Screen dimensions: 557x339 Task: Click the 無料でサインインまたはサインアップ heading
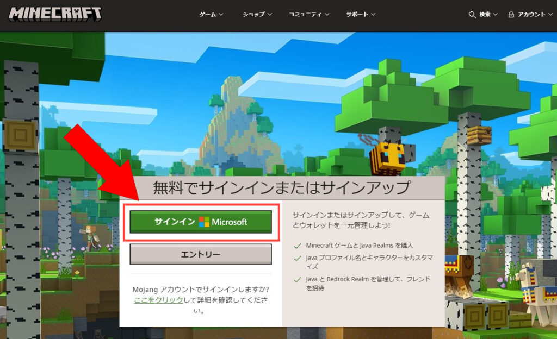[282, 187]
